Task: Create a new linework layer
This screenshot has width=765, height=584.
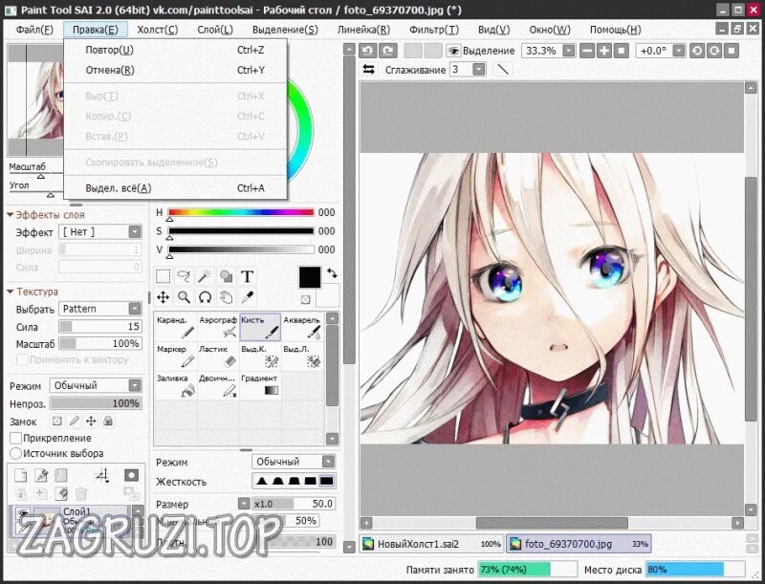Action: pyautogui.click(x=41, y=475)
